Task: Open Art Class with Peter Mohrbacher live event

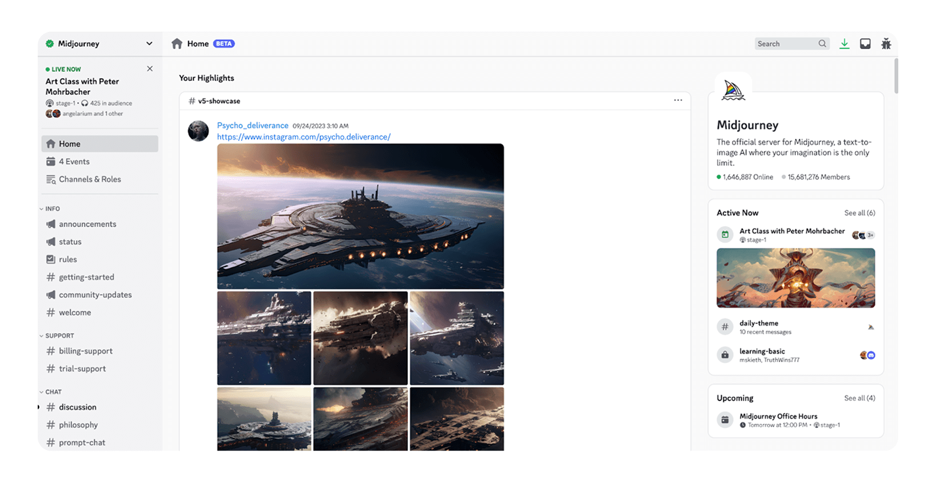Action: 82,87
